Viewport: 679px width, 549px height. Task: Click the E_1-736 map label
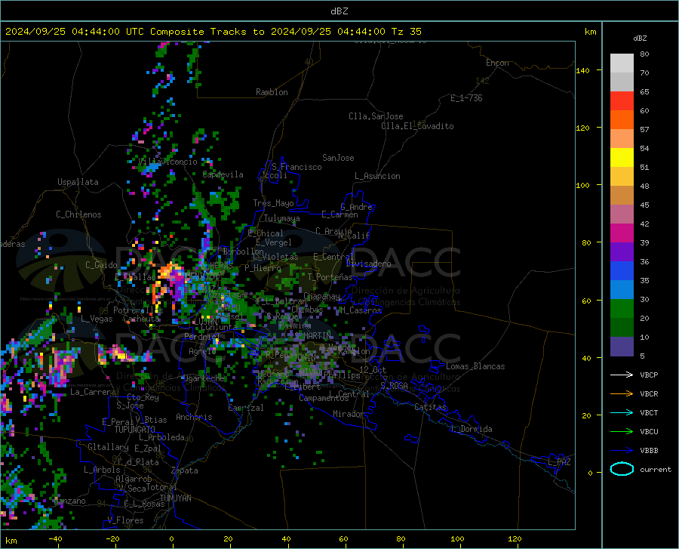[466, 98]
